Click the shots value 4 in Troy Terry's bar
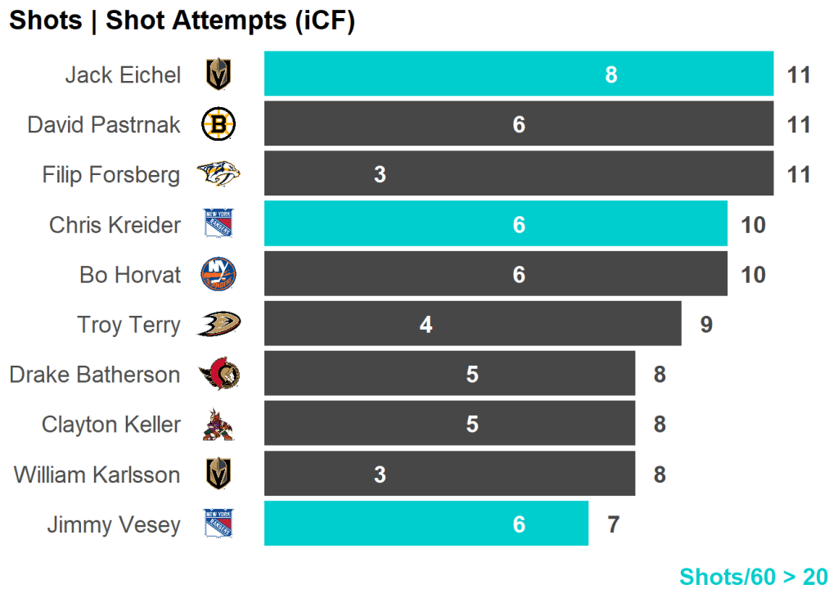Screen dimensions: 838x598 426,325
